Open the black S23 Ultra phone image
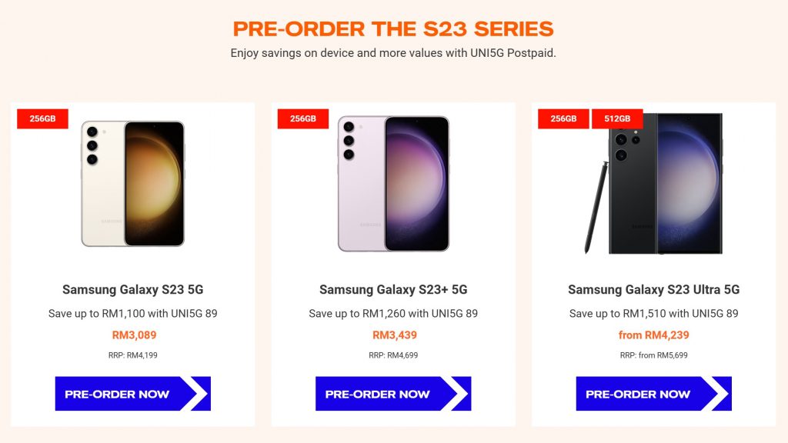 pyautogui.click(x=666, y=184)
